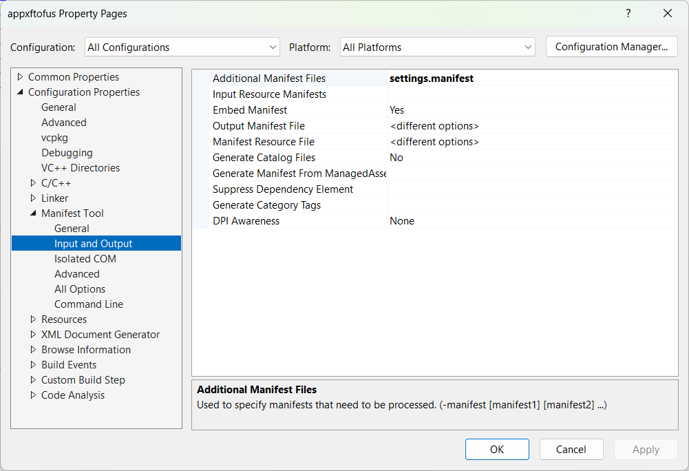Close the Property Pages dialog
689x471 pixels.
(668, 13)
